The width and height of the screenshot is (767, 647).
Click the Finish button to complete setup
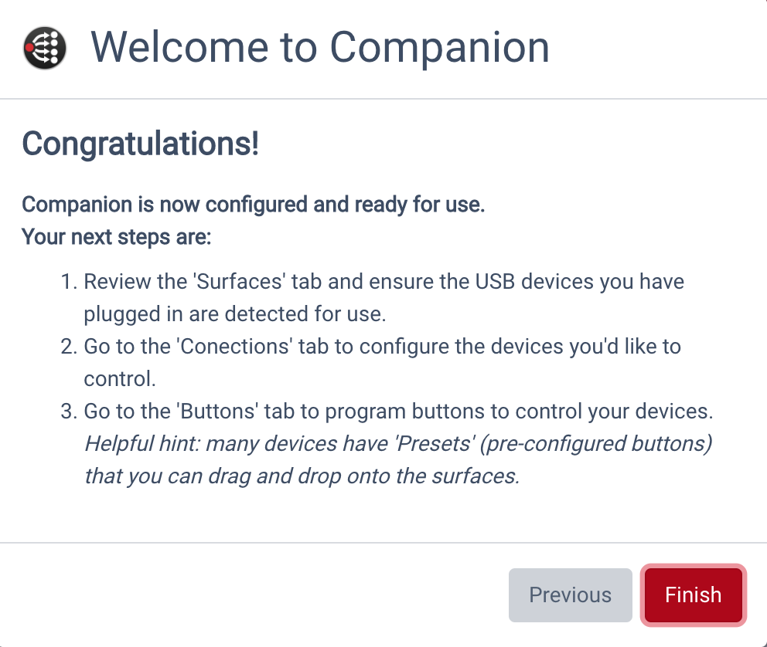point(693,594)
